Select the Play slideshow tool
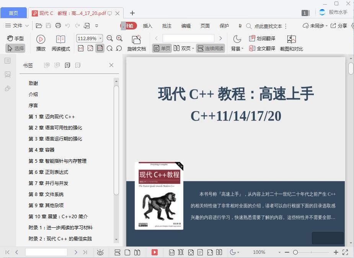Image resolution: width=354 pixels, height=258 pixels. (40, 42)
